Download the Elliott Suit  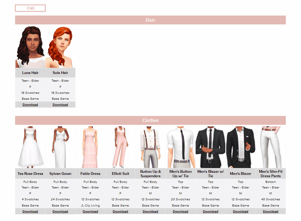[120, 212]
